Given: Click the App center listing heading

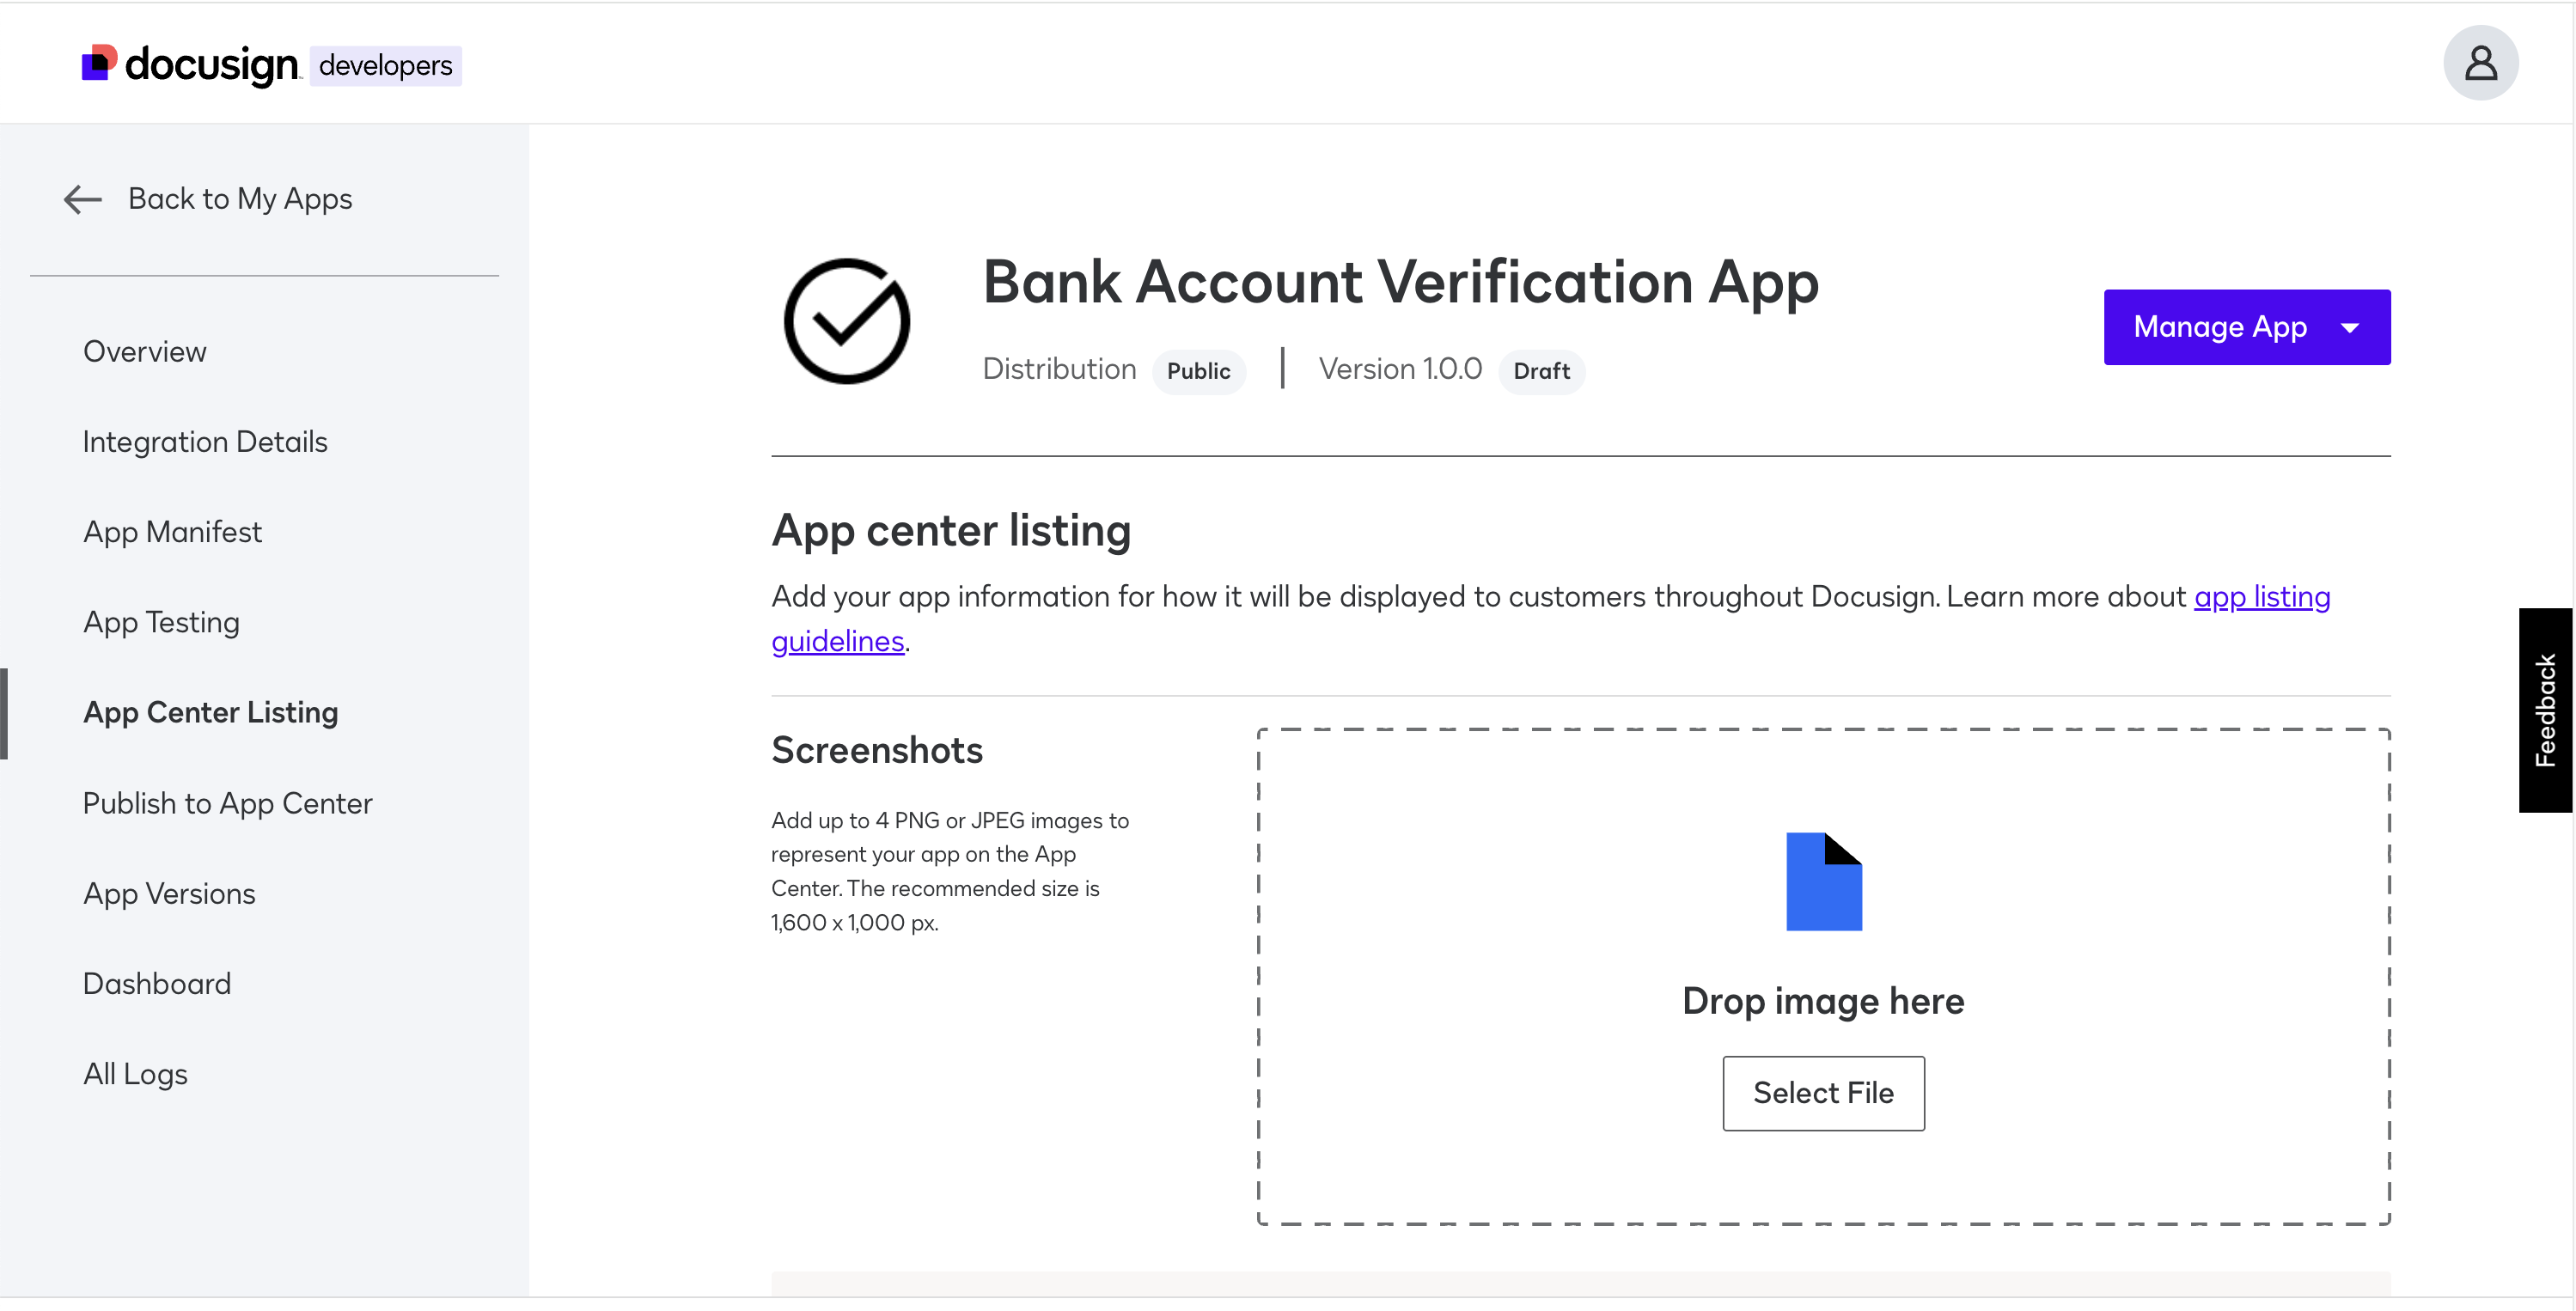Looking at the screenshot, I should tap(951, 530).
